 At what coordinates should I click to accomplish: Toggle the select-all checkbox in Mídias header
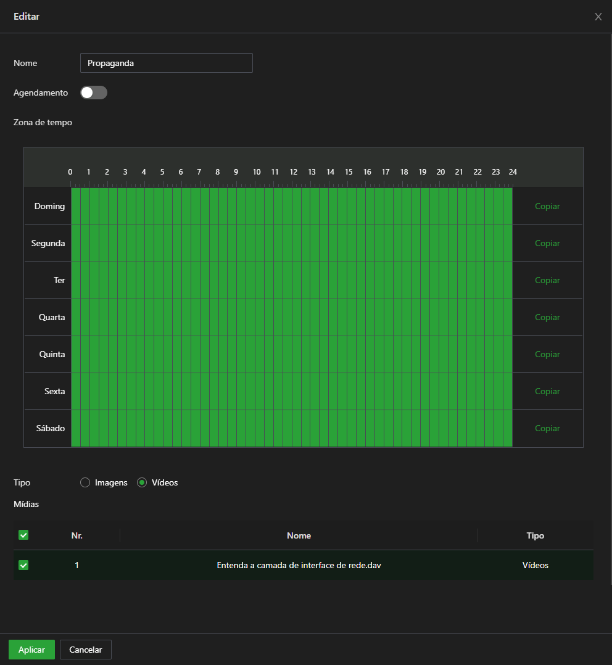pos(23,535)
